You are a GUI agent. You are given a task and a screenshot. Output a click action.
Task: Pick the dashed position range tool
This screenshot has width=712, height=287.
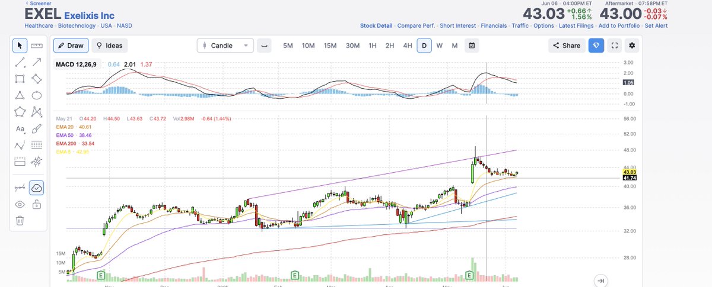20,161
